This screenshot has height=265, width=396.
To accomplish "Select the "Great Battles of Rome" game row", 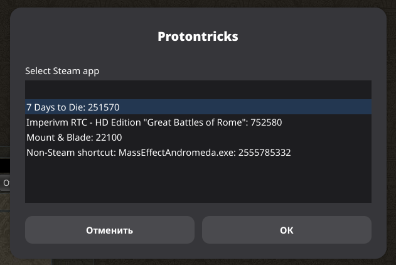I will click(x=154, y=122).
